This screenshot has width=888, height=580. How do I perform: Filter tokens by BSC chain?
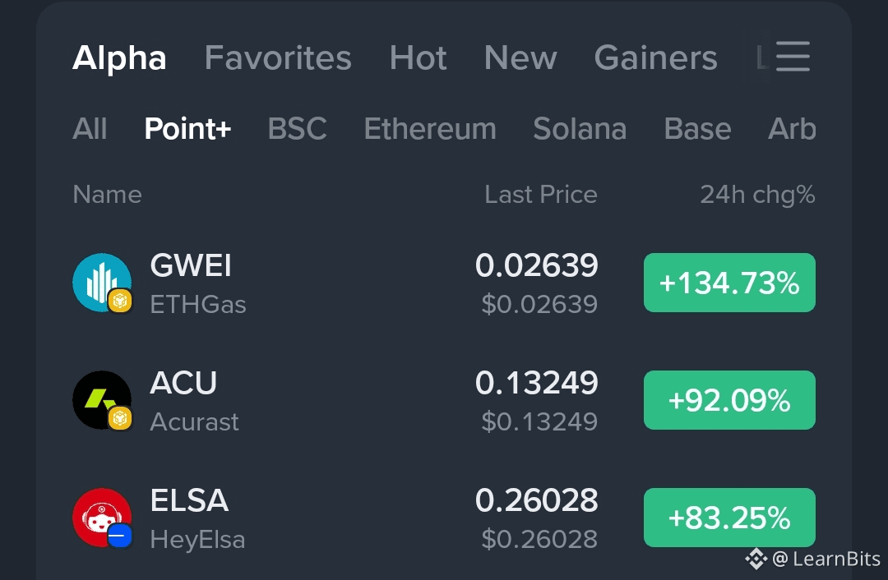tap(297, 129)
